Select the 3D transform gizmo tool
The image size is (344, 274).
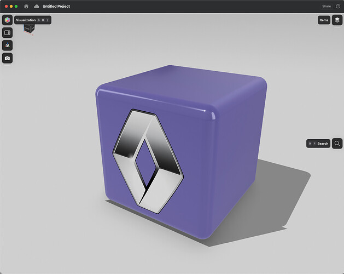point(7,45)
